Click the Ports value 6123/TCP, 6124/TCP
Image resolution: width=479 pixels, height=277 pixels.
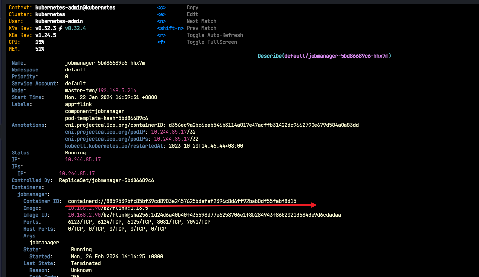pos(139,222)
